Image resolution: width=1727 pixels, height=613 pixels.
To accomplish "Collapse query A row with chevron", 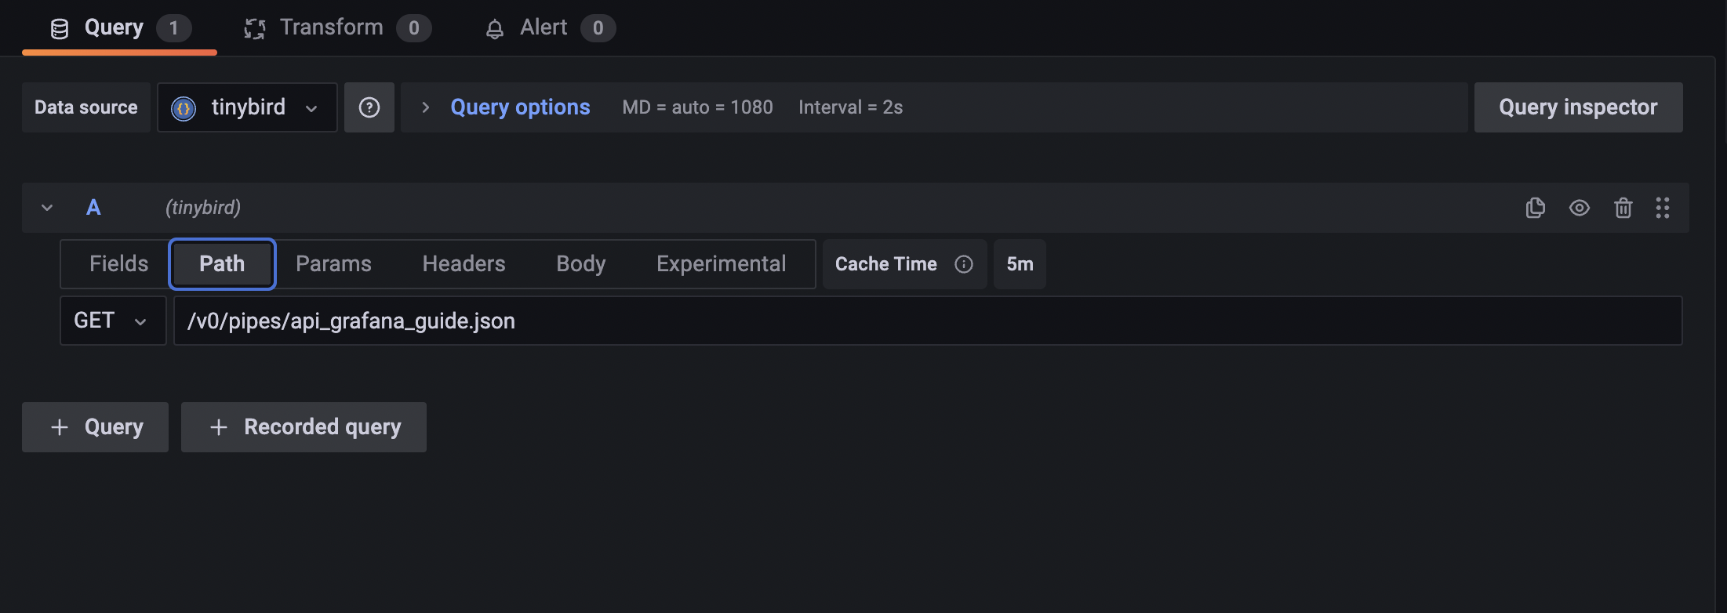I will [47, 208].
